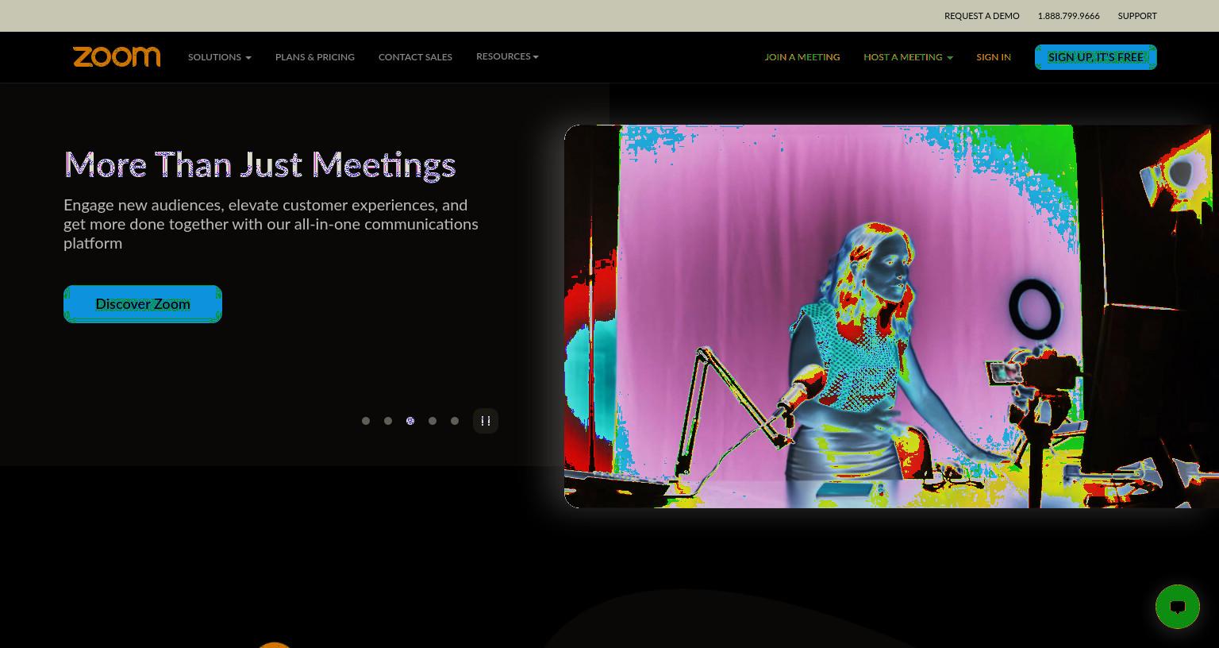The image size is (1219, 648).
Task: Open Contact Sales page
Action: pyautogui.click(x=415, y=57)
